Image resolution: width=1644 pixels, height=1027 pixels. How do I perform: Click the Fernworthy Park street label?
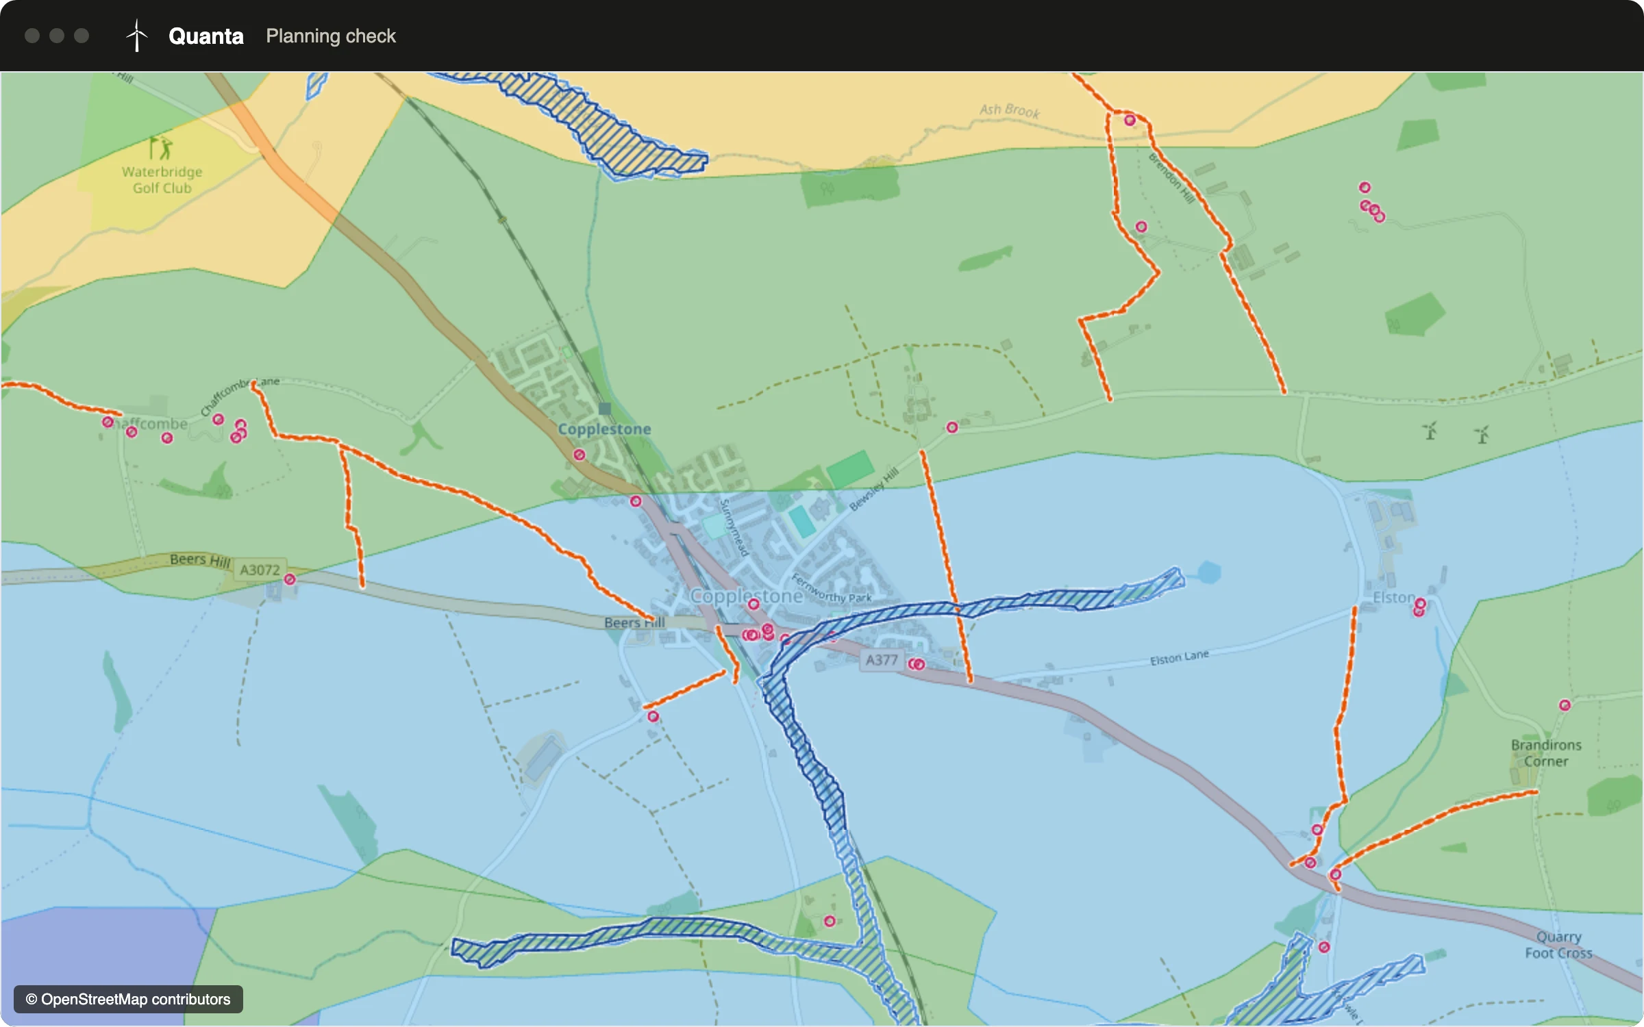pyautogui.click(x=832, y=589)
